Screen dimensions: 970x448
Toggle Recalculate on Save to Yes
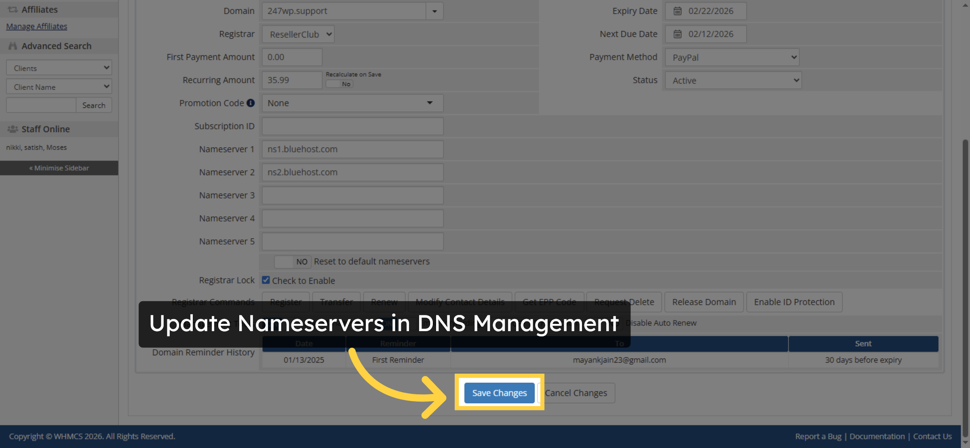(x=339, y=84)
